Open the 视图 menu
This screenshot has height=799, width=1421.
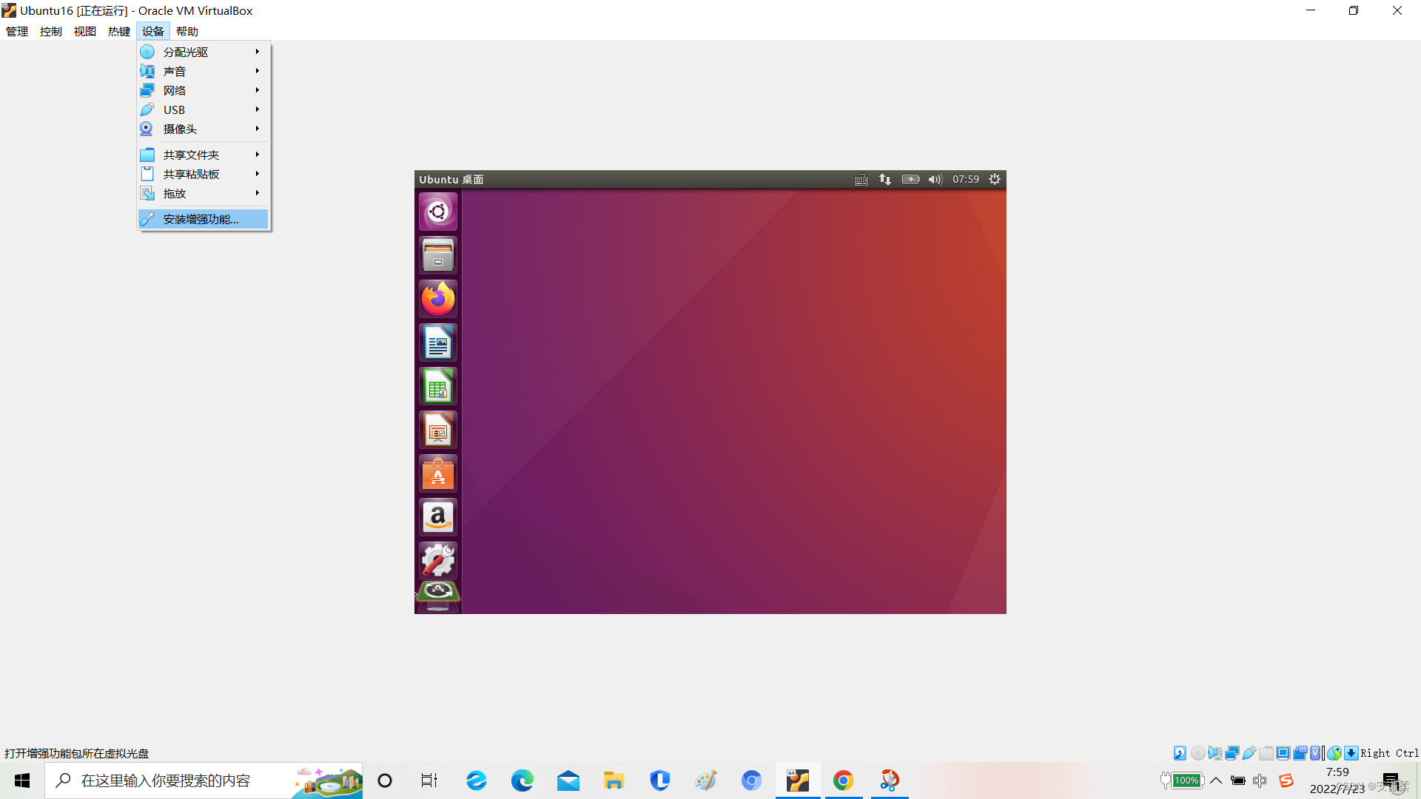pos(85,31)
